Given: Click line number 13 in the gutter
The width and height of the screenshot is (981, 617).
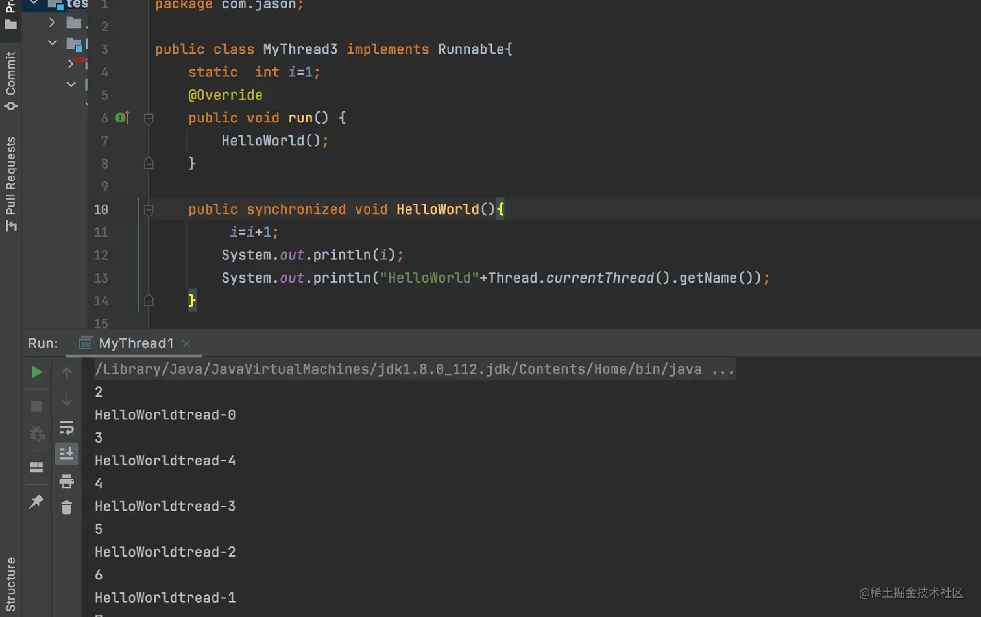Looking at the screenshot, I should tap(101, 278).
